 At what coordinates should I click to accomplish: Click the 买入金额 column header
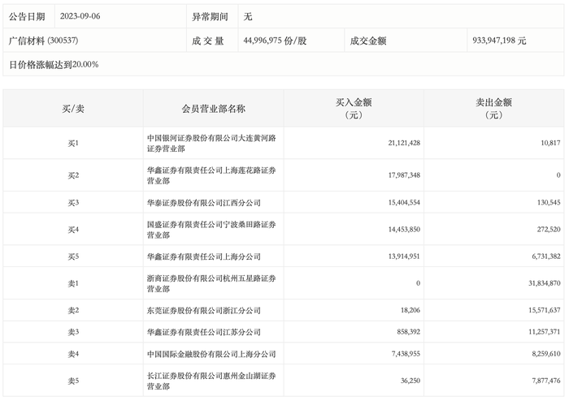click(x=354, y=109)
